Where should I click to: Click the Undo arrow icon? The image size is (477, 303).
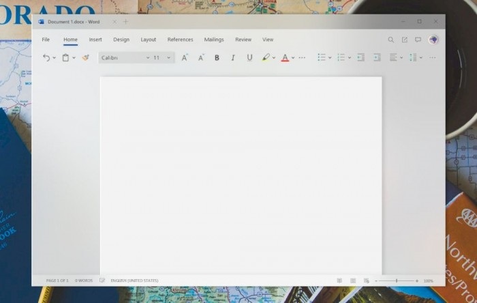click(x=46, y=58)
